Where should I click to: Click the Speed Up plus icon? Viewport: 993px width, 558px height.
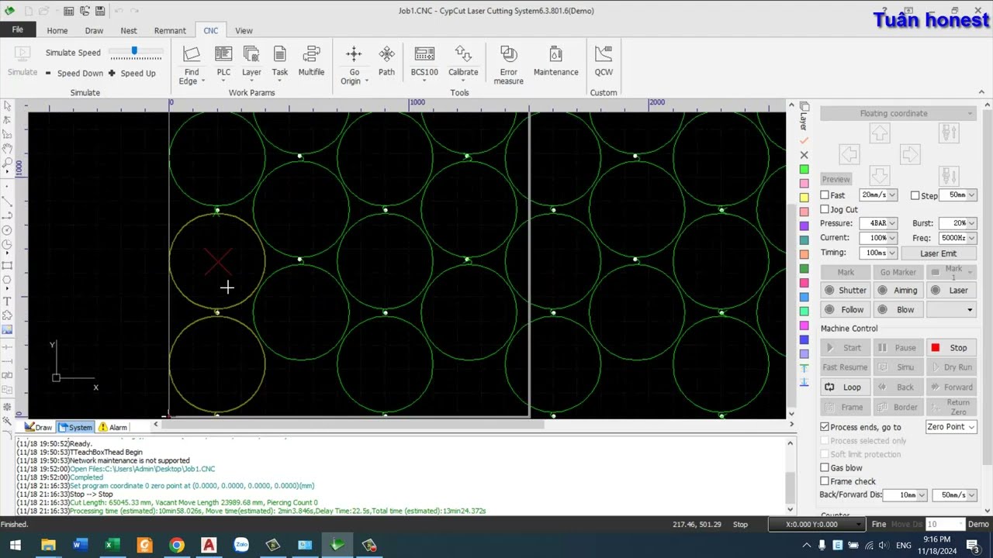coord(112,73)
